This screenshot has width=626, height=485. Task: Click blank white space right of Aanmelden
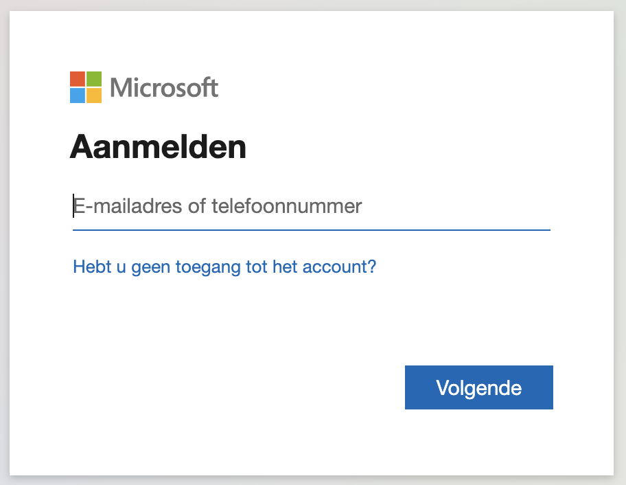point(412,147)
